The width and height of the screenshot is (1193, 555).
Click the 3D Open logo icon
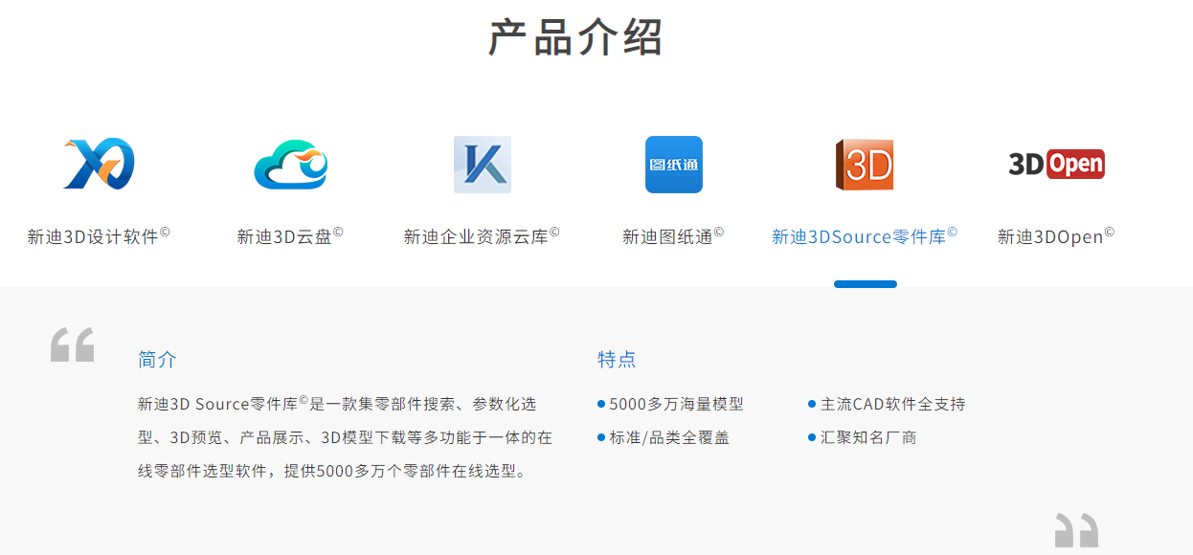(1056, 164)
